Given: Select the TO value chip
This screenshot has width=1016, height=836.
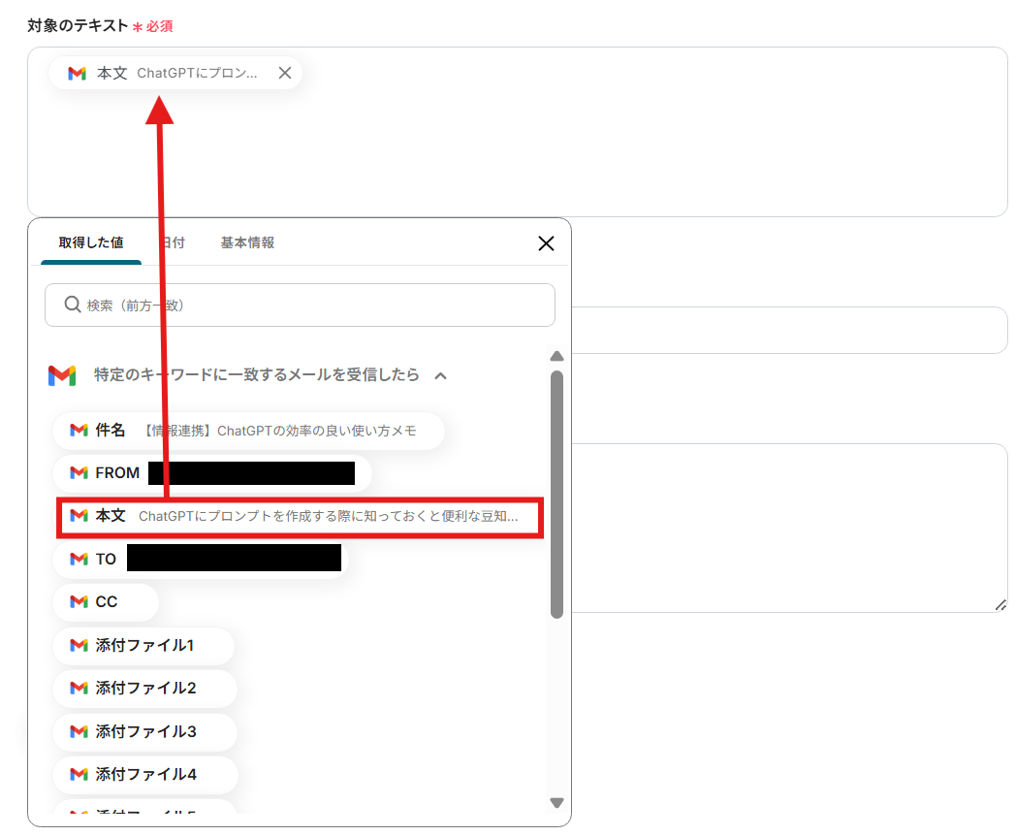Looking at the screenshot, I should pos(201,559).
